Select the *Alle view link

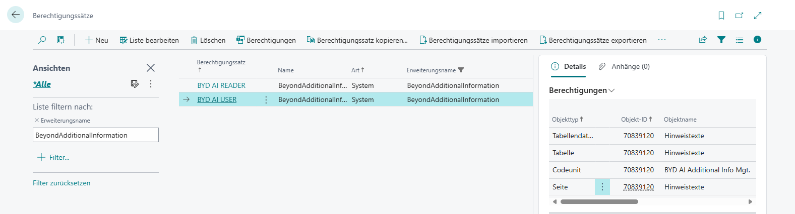point(42,84)
